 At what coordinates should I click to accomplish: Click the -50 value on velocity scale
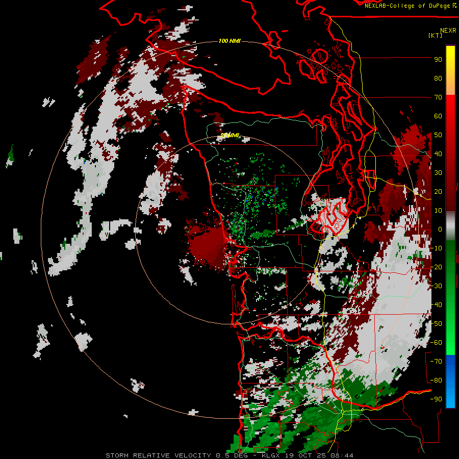click(x=436, y=324)
